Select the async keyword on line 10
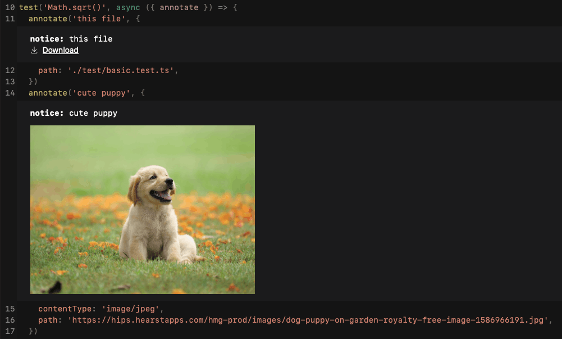 tap(128, 7)
